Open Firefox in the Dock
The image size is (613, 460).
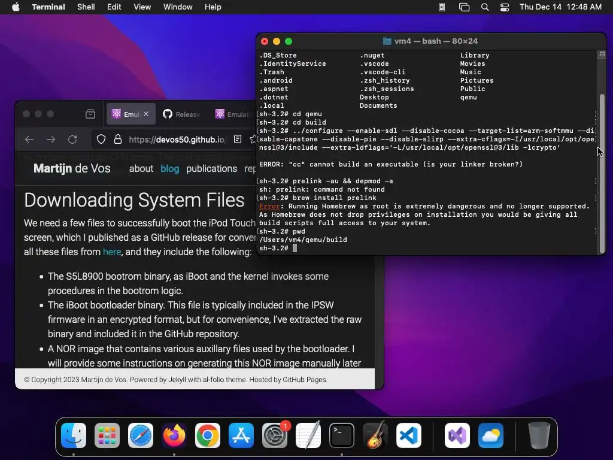tap(174, 435)
